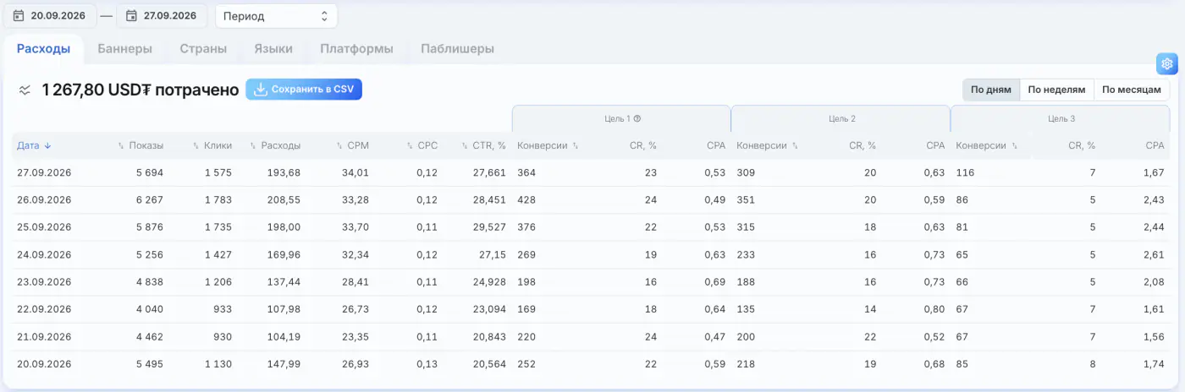
Task: Open the end date 27.09.2026 picker
Action: coord(163,16)
